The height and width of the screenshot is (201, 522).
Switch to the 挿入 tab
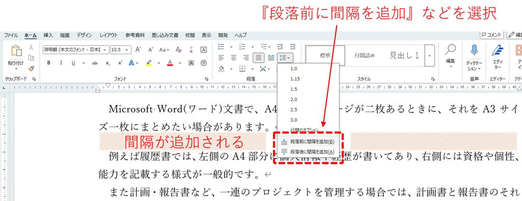point(48,35)
